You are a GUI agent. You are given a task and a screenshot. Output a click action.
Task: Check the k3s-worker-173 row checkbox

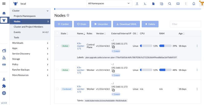pyautogui.click(x=57, y=89)
